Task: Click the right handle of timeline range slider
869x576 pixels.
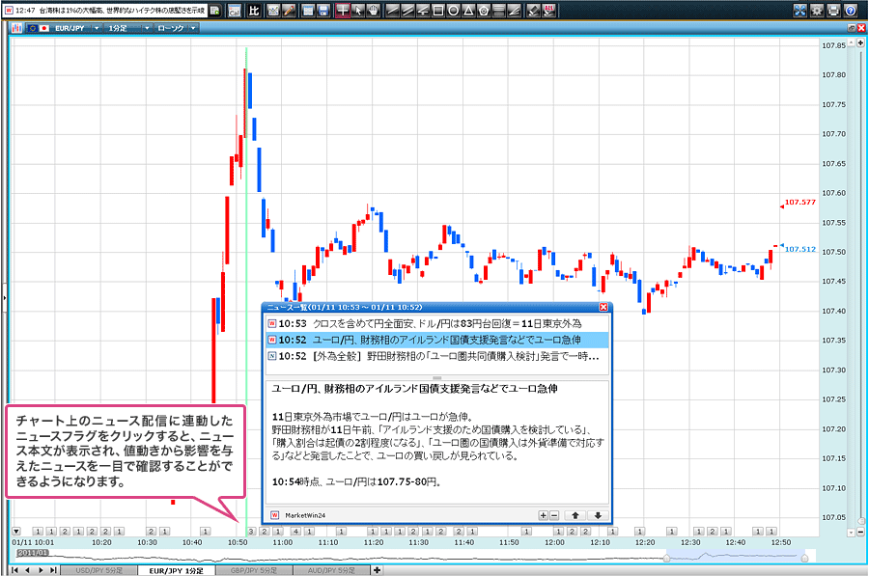Action: [x=803, y=558]
